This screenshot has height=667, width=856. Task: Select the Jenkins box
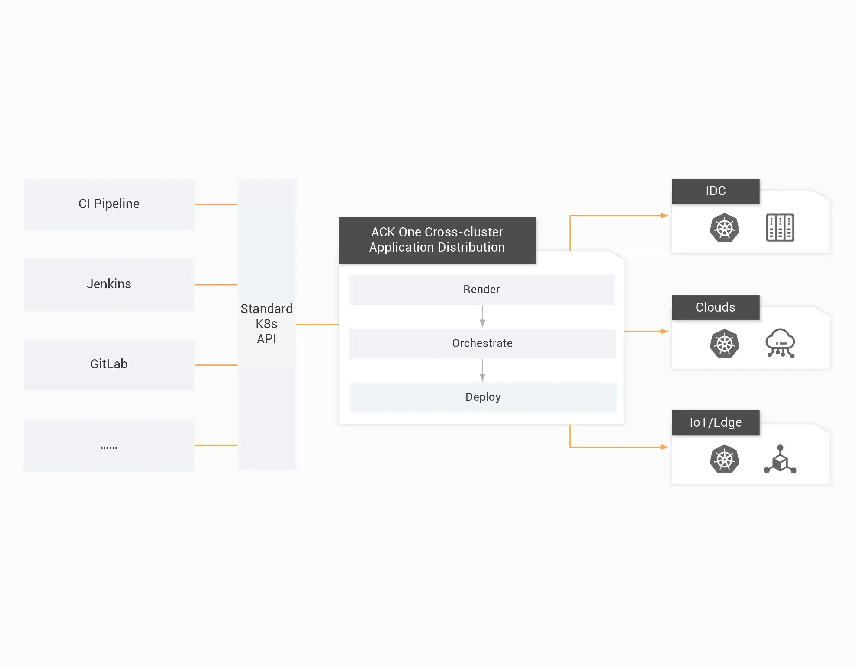[109, 284]
